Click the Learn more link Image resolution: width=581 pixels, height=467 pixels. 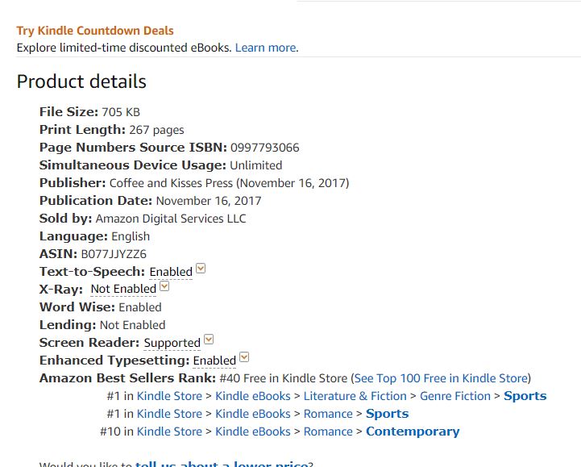click(x=265, y=48)
